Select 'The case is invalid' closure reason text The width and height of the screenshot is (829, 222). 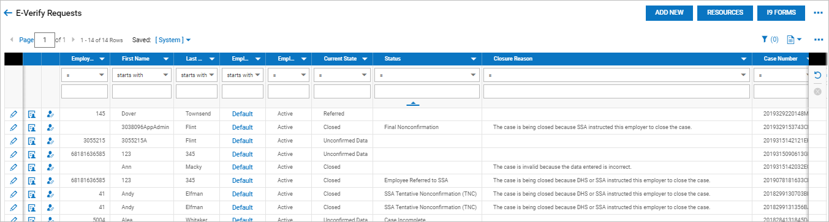pyautogui.click(x=562, y=167)
